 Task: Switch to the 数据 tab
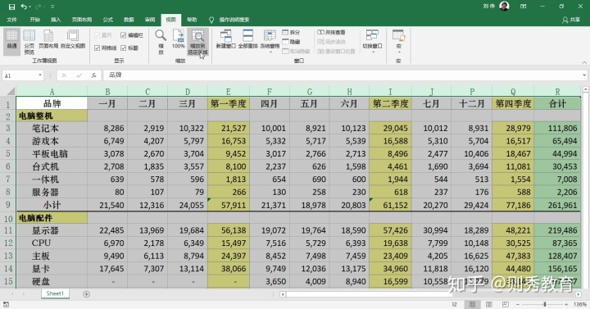[129, 20]
